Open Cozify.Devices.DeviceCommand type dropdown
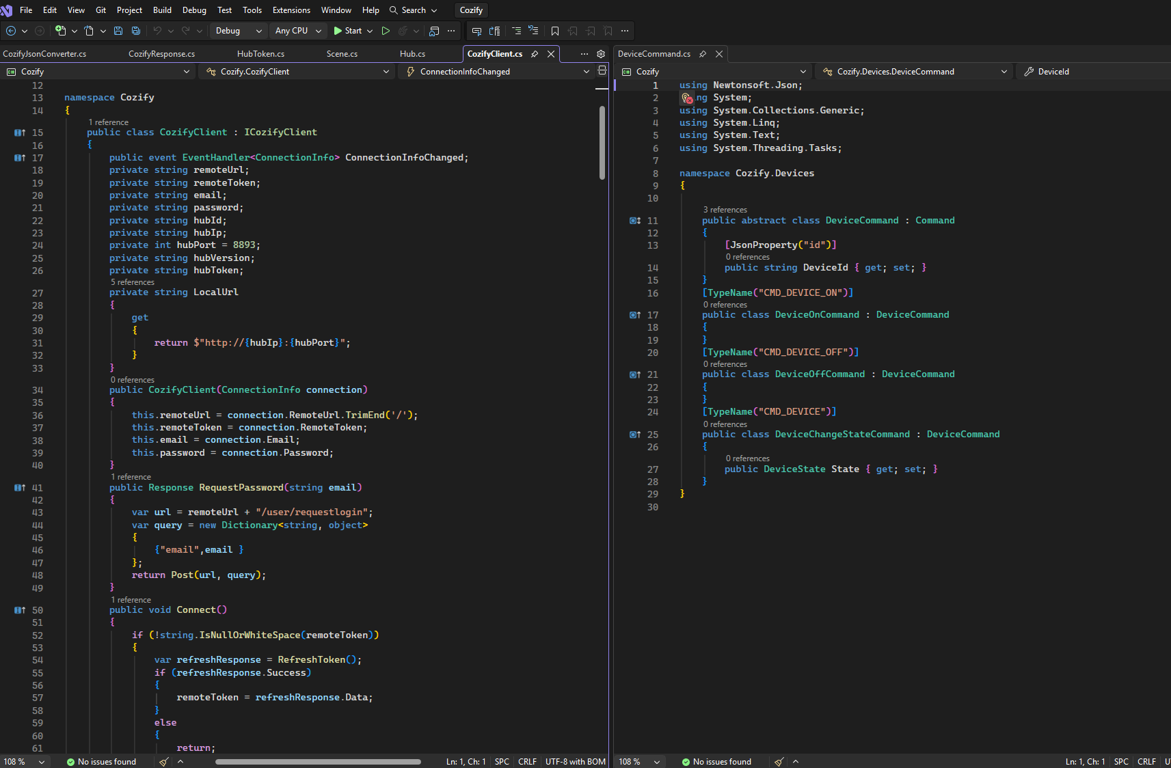 (x=915, y=72)
